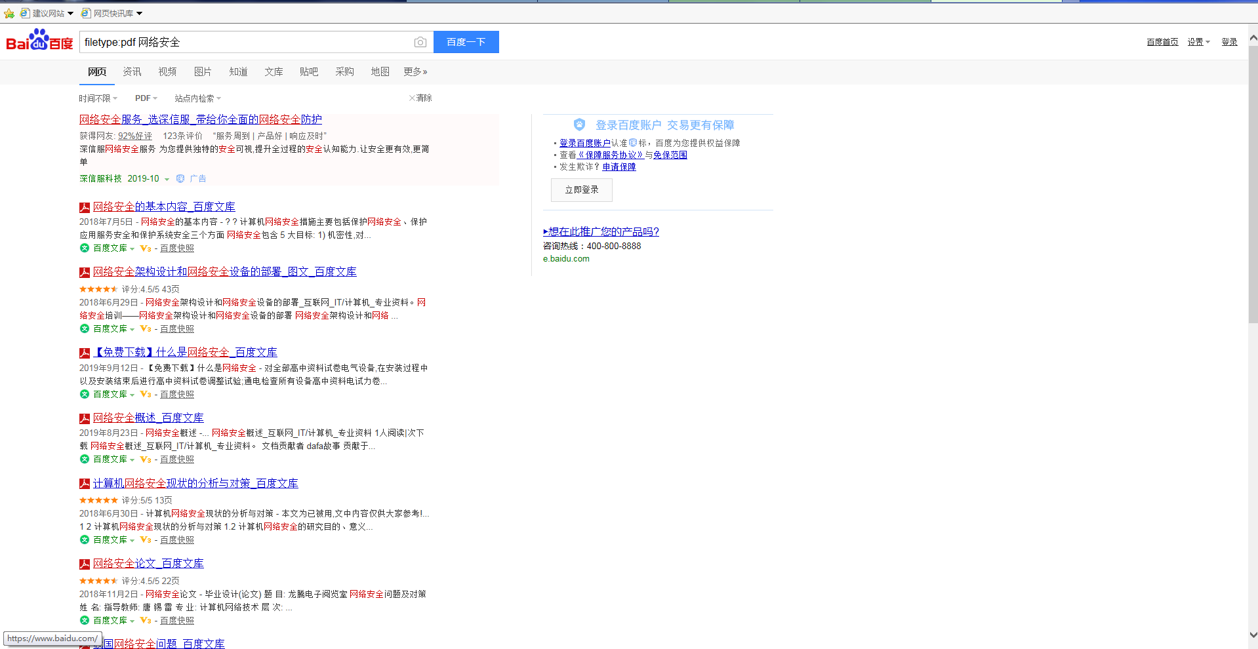Image resolution: width=1258 pixels, height=649 pixels.
Task: Switch to the 采购 tab
Action: pyautogui.click(x=344, y=71)
